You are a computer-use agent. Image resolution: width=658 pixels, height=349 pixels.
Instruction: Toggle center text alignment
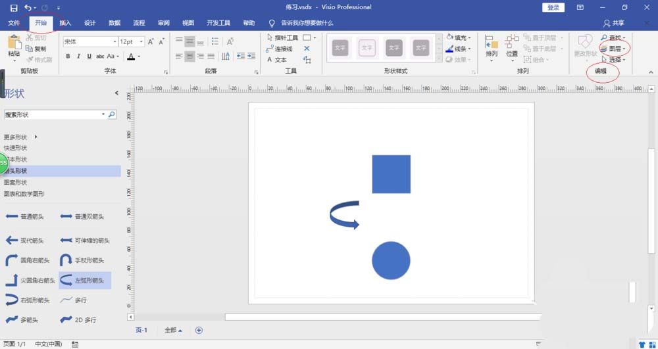190,56
